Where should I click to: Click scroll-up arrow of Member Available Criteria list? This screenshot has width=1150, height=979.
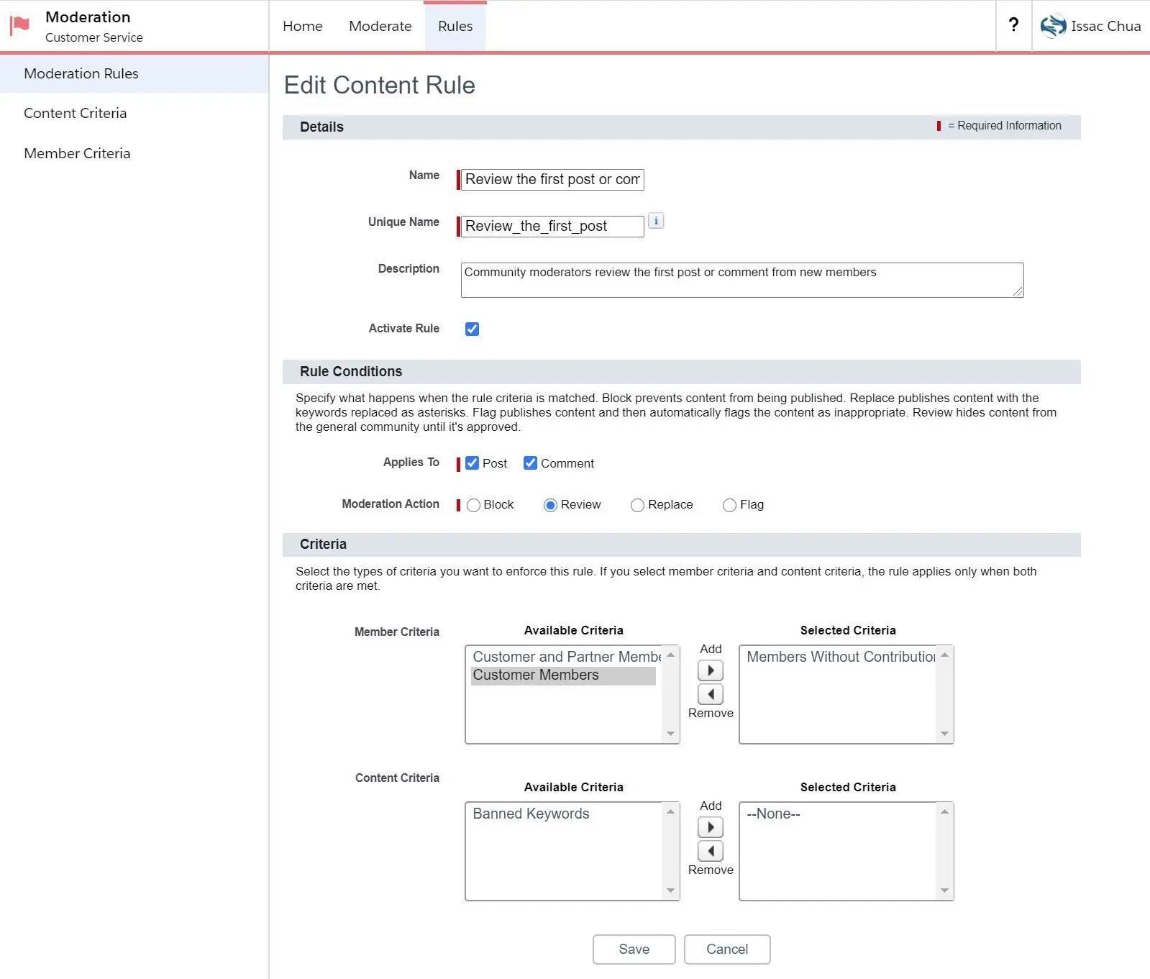pos(670,655)
